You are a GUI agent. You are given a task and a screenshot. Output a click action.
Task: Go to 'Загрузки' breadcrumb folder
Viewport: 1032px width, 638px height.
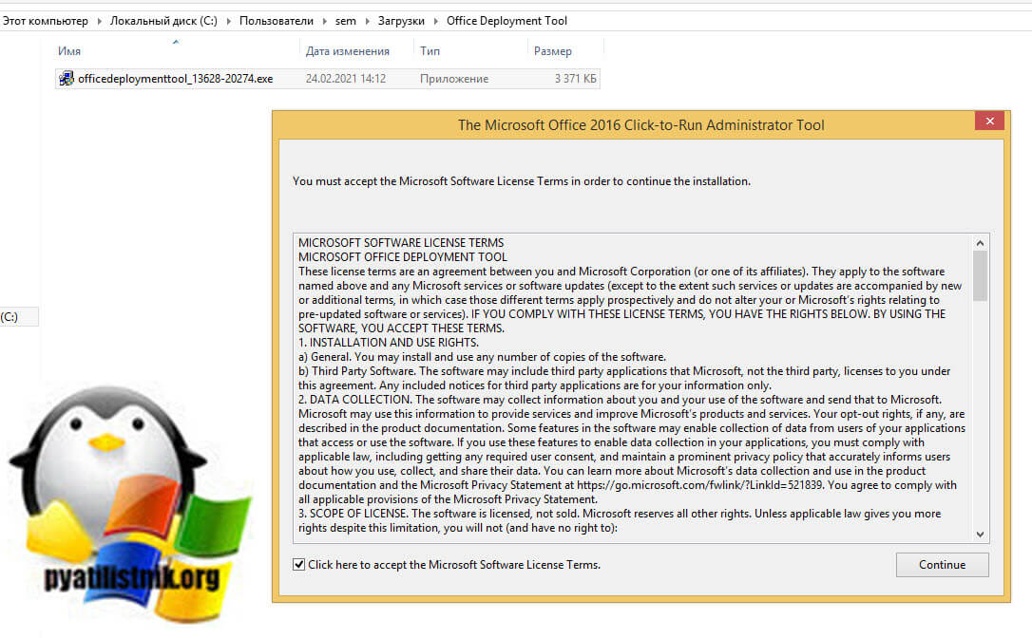pos(401,21)
